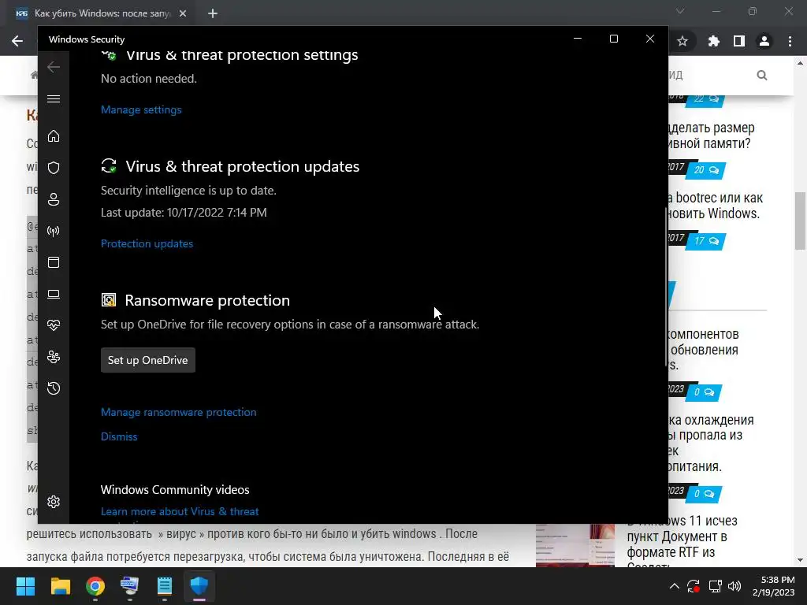Click Windows Community videos heading

(175, 490)
